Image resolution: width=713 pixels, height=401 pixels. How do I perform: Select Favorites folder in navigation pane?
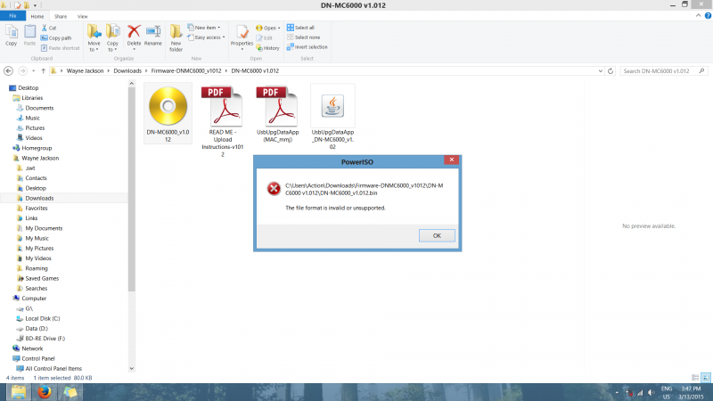click(32, 209)
